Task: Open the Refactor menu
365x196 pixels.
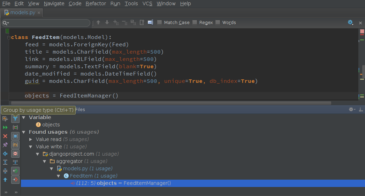Action: click(x=96, y=3)
